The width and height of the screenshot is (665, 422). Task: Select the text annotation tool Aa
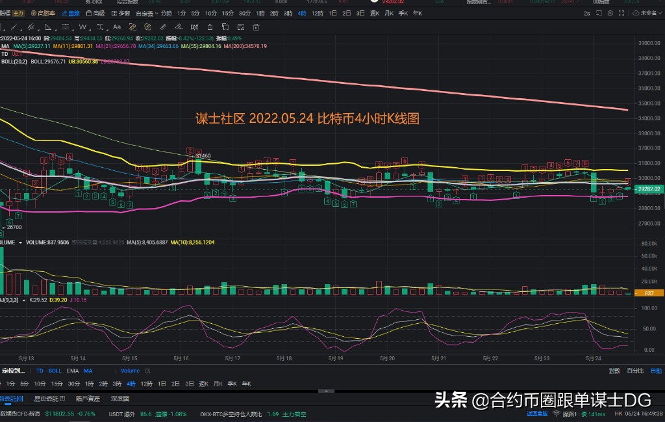click(117, 27)
